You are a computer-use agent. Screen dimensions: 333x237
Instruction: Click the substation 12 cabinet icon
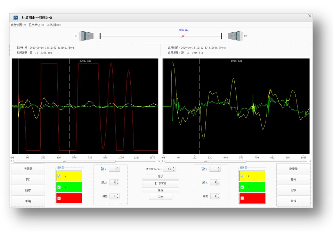click(x=235, y=36)
